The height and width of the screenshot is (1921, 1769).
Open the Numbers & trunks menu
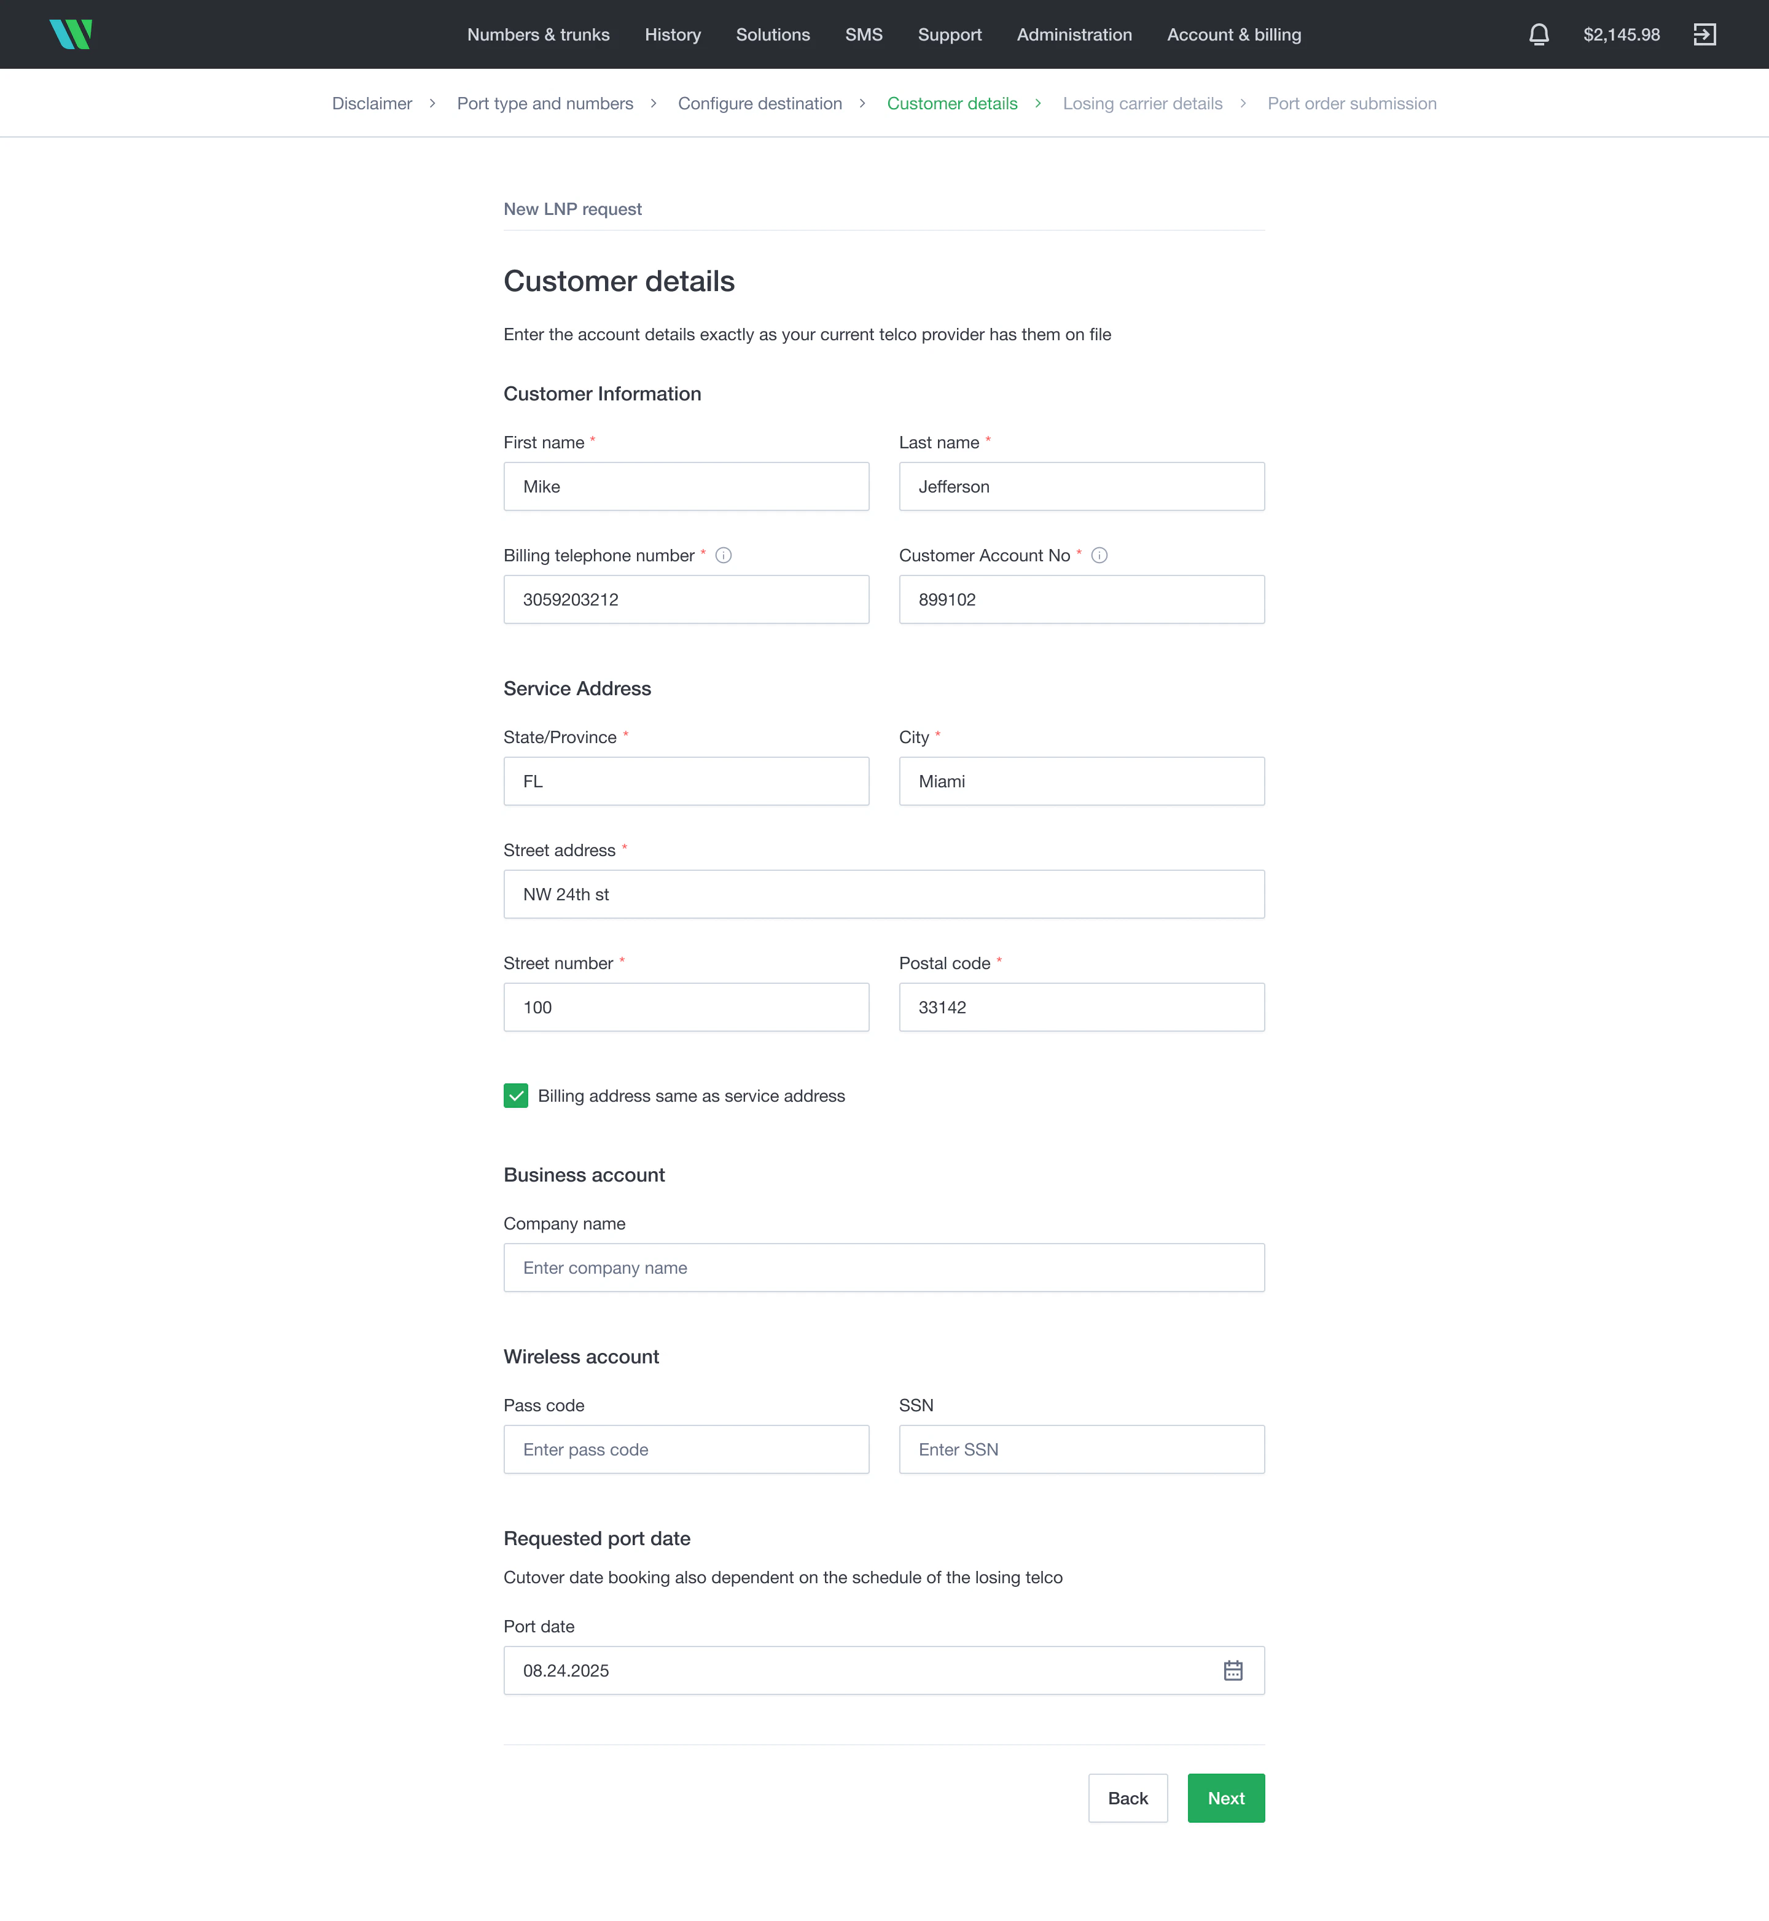click(x=538, y=34)
